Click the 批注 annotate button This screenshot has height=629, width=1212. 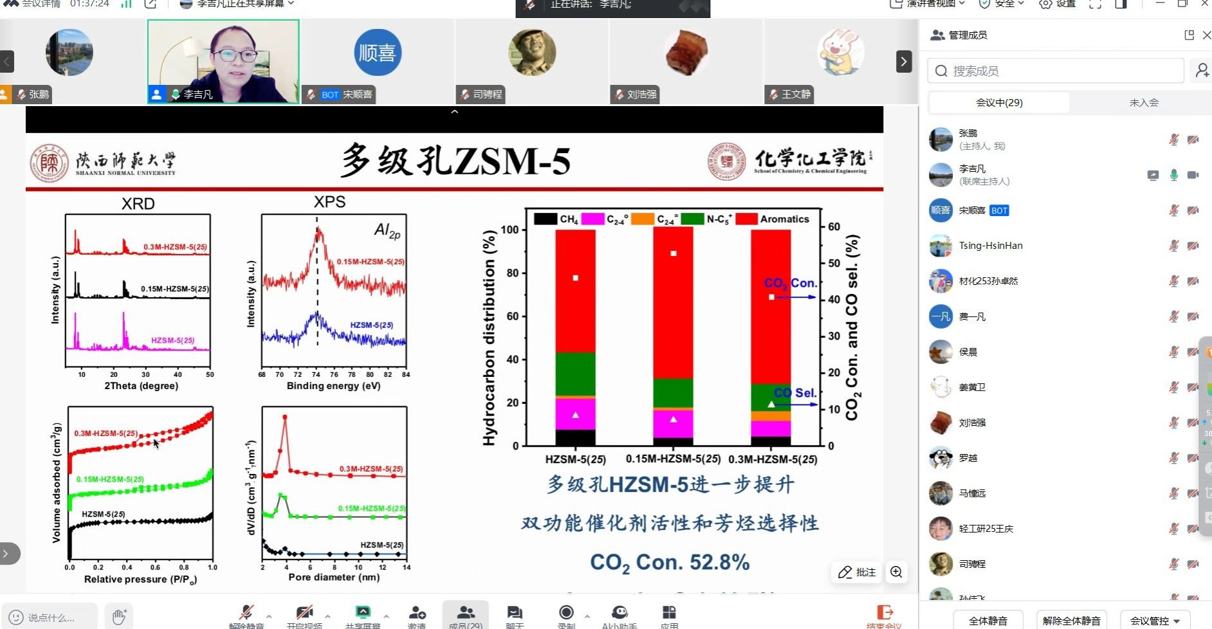pyautogui.click(x=858, y=572)
